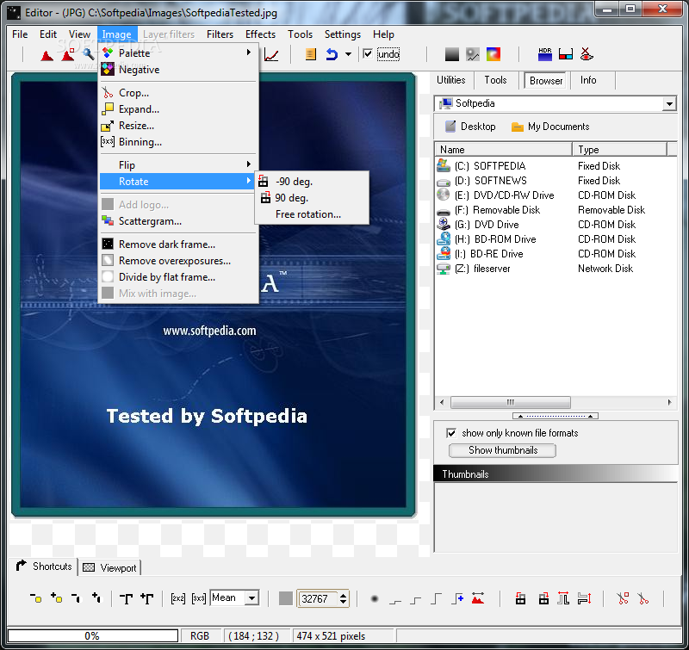The height and width of the screenshot is (650, 689).
Task: Click the red-eye removal icon in toolbar
Action: coord(587,54)
